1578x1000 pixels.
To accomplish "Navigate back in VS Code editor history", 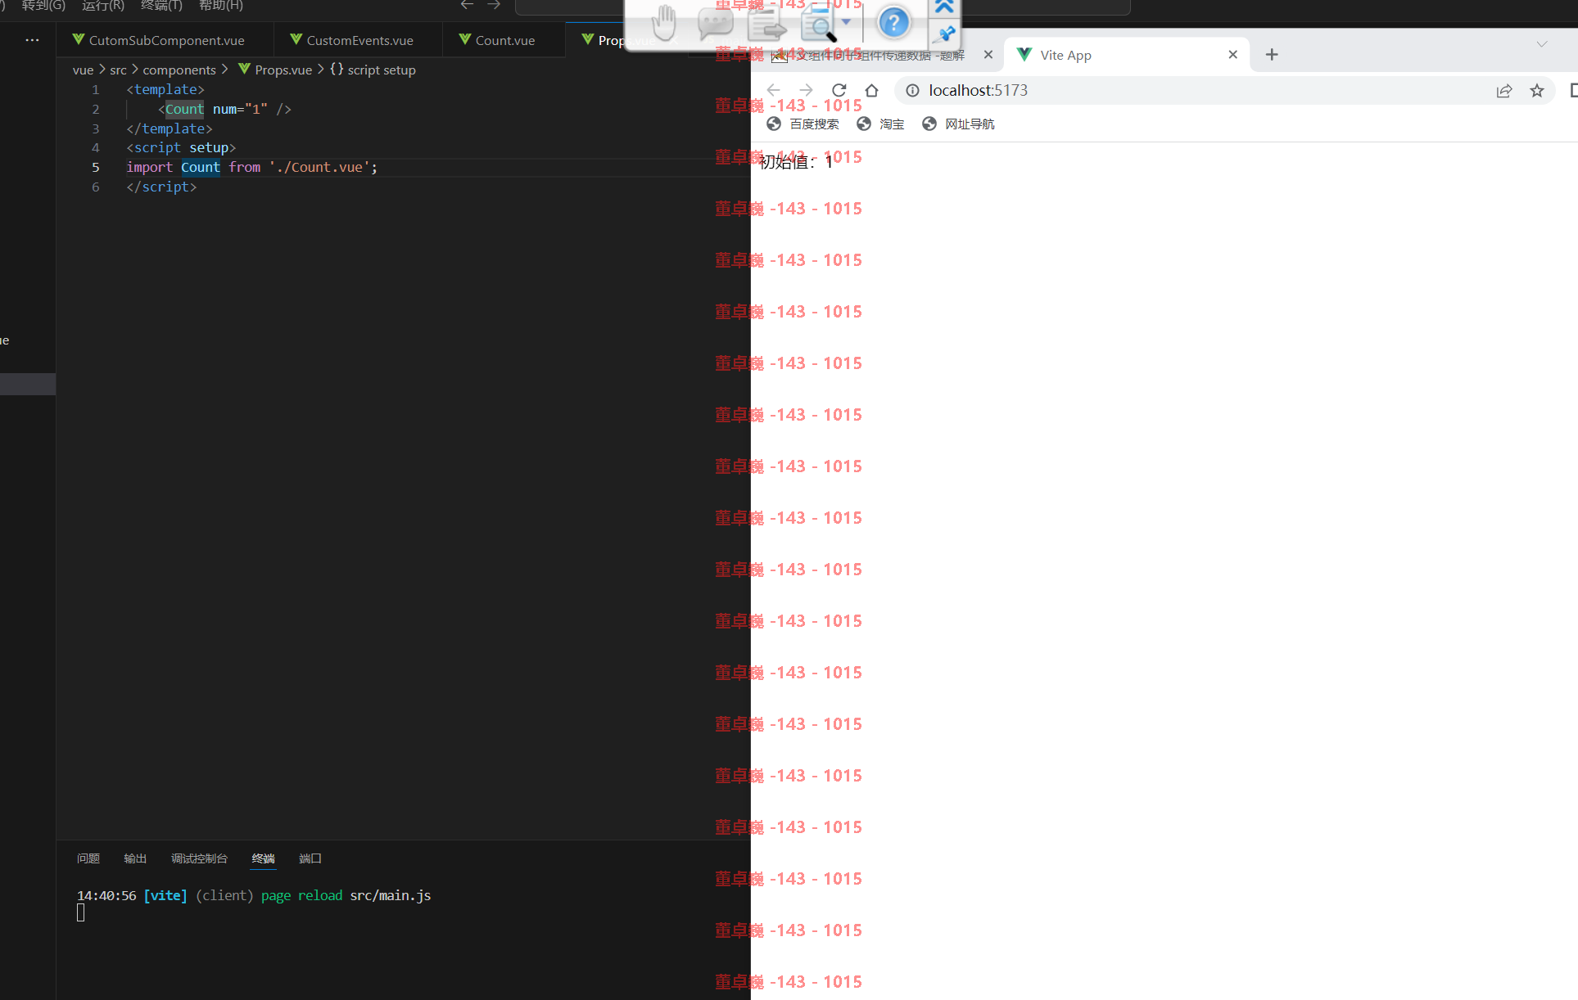I will [467, 5].
